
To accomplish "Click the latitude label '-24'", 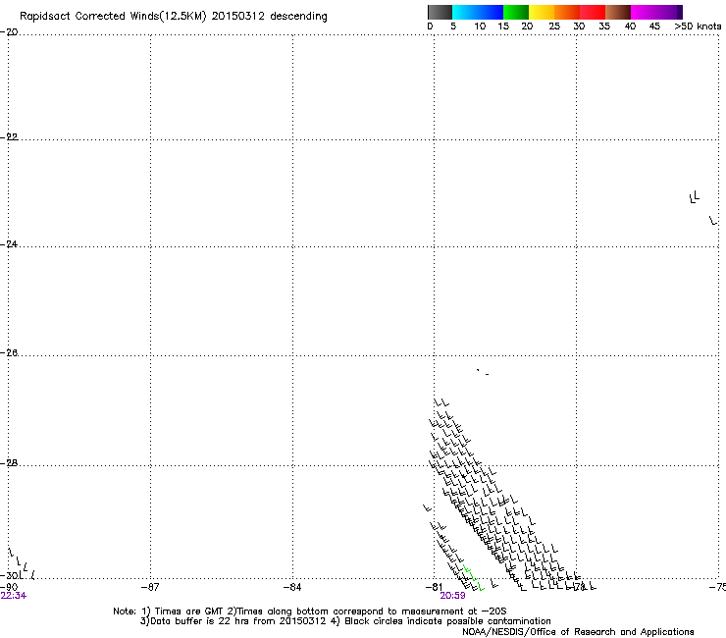I will pos(9,244).
